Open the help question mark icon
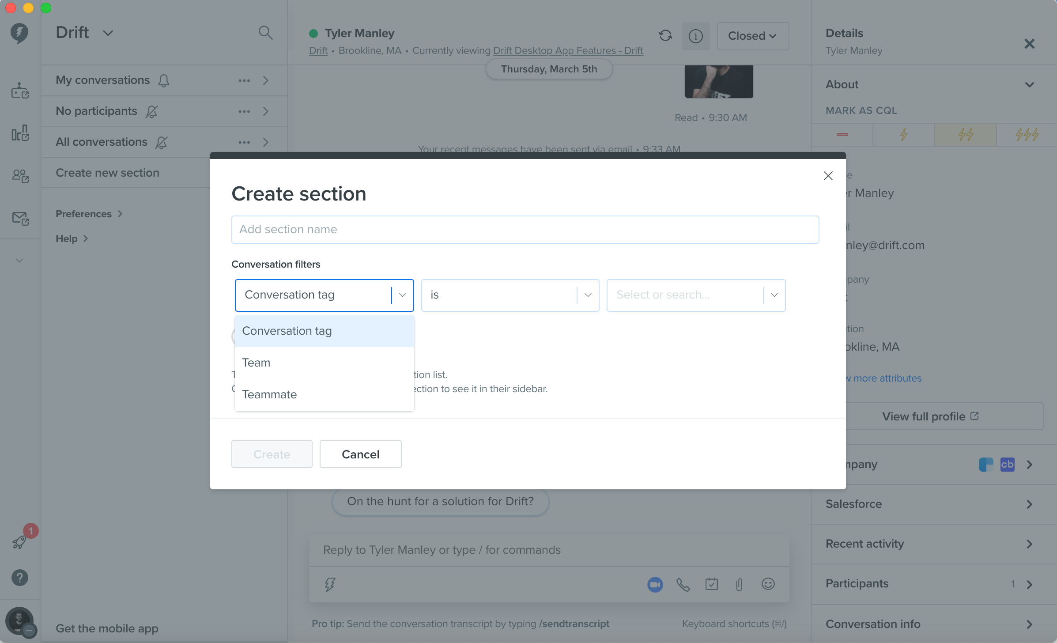This screenshot has height=643, width=1057. coord(20,578)
